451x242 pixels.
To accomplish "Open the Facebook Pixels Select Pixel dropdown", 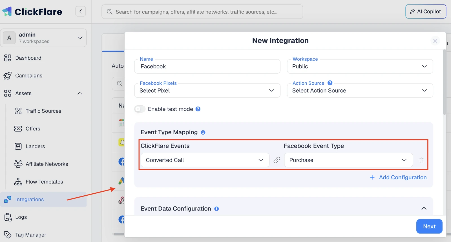I will pyautogui.click(x=207, y=91).
